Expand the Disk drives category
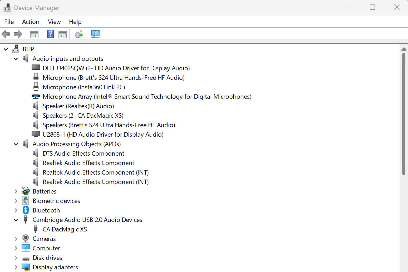 (x=16, y=258)
